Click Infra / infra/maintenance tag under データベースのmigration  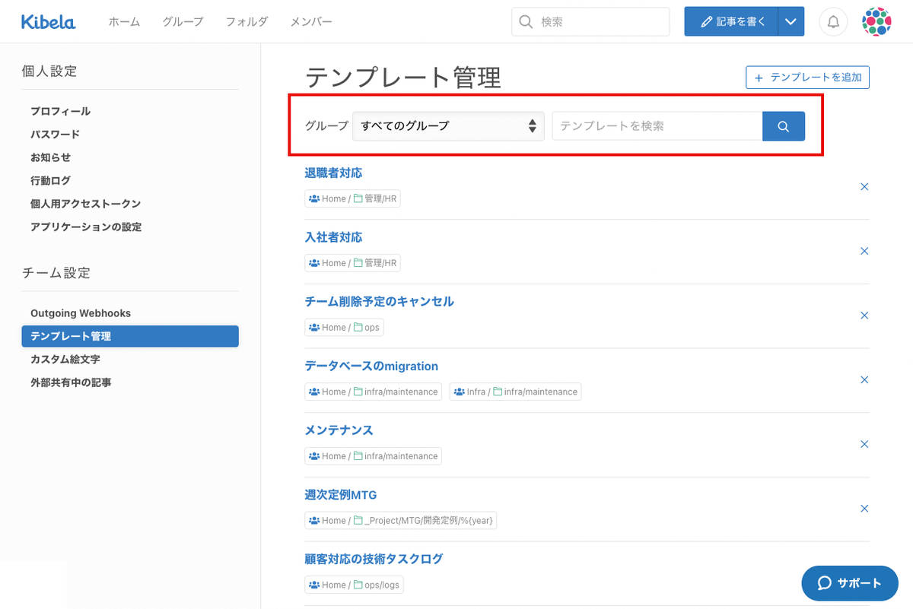point(515,392)
